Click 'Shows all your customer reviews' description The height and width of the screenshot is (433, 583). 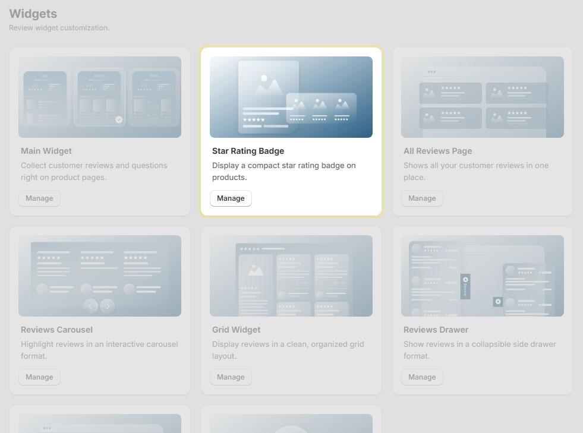pos(476,171)
